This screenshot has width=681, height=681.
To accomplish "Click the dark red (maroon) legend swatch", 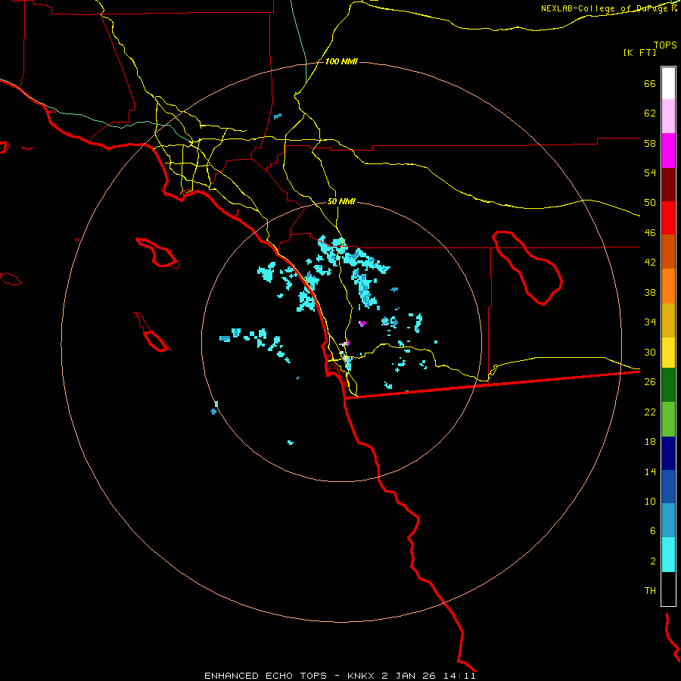I will (x=668, y=185).
